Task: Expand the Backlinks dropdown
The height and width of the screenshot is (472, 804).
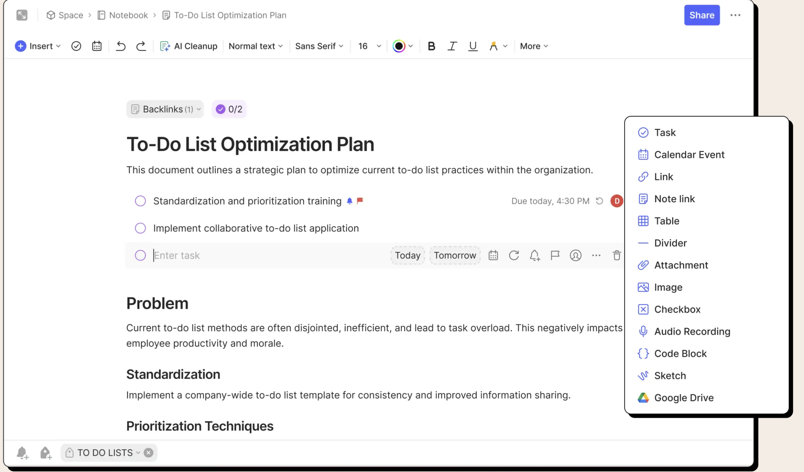Action: tap(165, 109)
